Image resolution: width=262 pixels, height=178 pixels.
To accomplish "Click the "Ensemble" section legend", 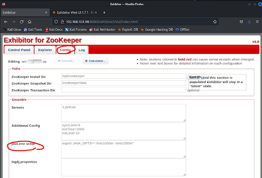I will [x=19, y=99].
